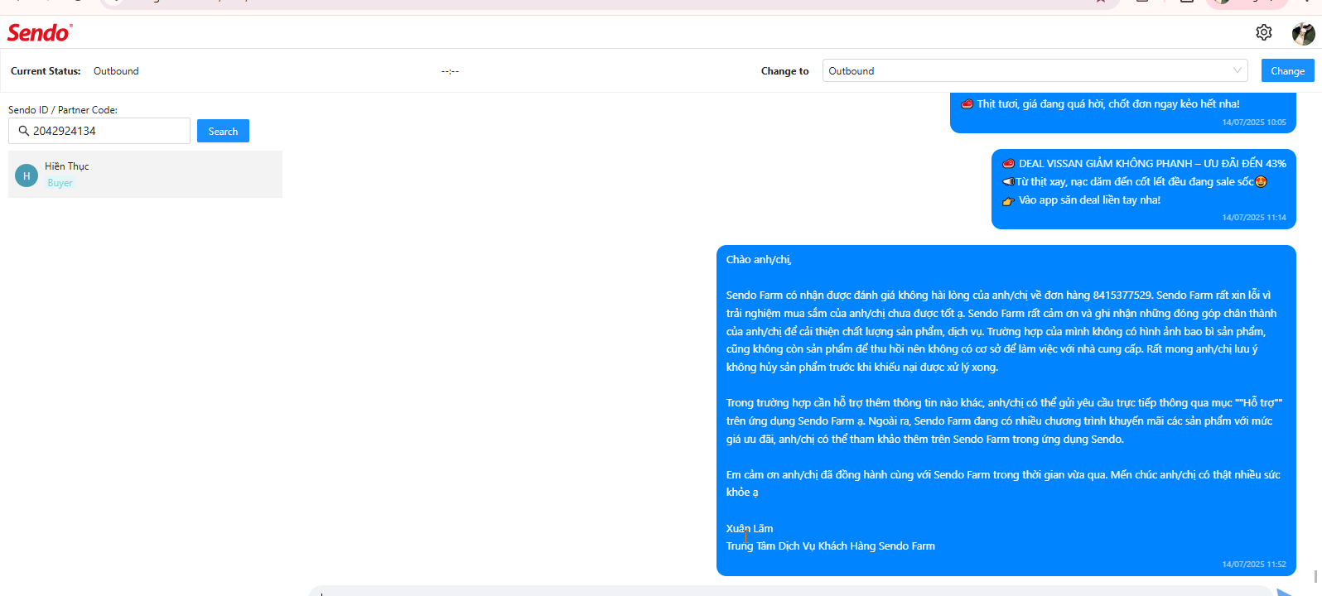Click the Change to label
The image size is (1322, 596).
pos(784,71)
